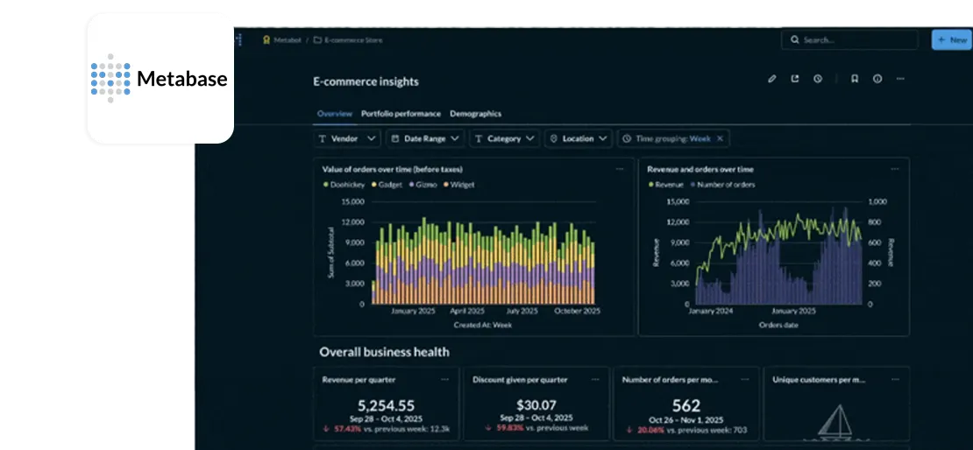Click the pencil edit dashboard icon
Screen dimensions: 973x450
click(772, 79)
